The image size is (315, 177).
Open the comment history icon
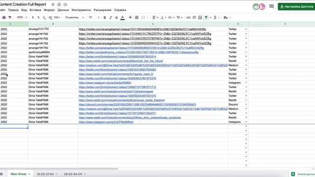pyautogui.click(x=272, y=6)
